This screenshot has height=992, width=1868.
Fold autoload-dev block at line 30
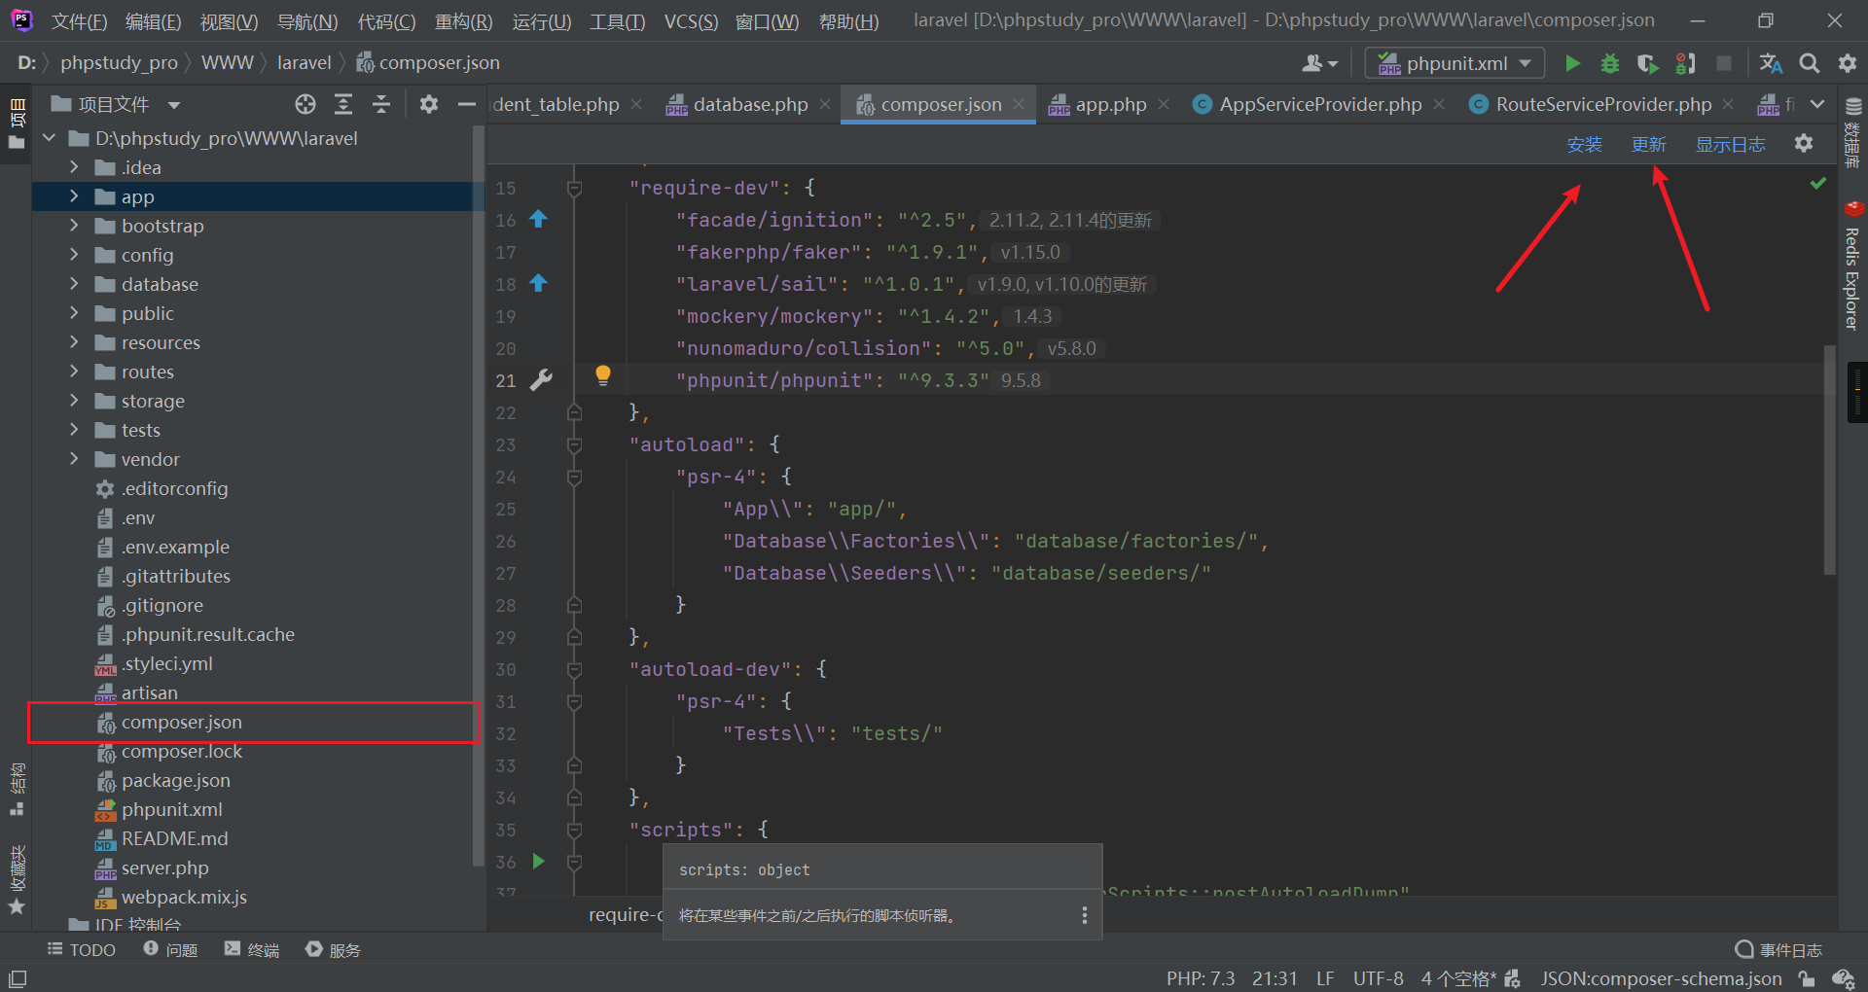pyautogui.click(x=575, y=669)
